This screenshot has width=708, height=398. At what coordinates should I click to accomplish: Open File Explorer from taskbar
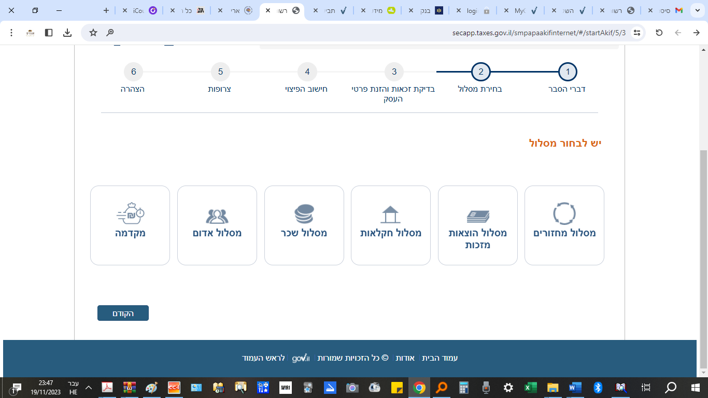[553, 388]
